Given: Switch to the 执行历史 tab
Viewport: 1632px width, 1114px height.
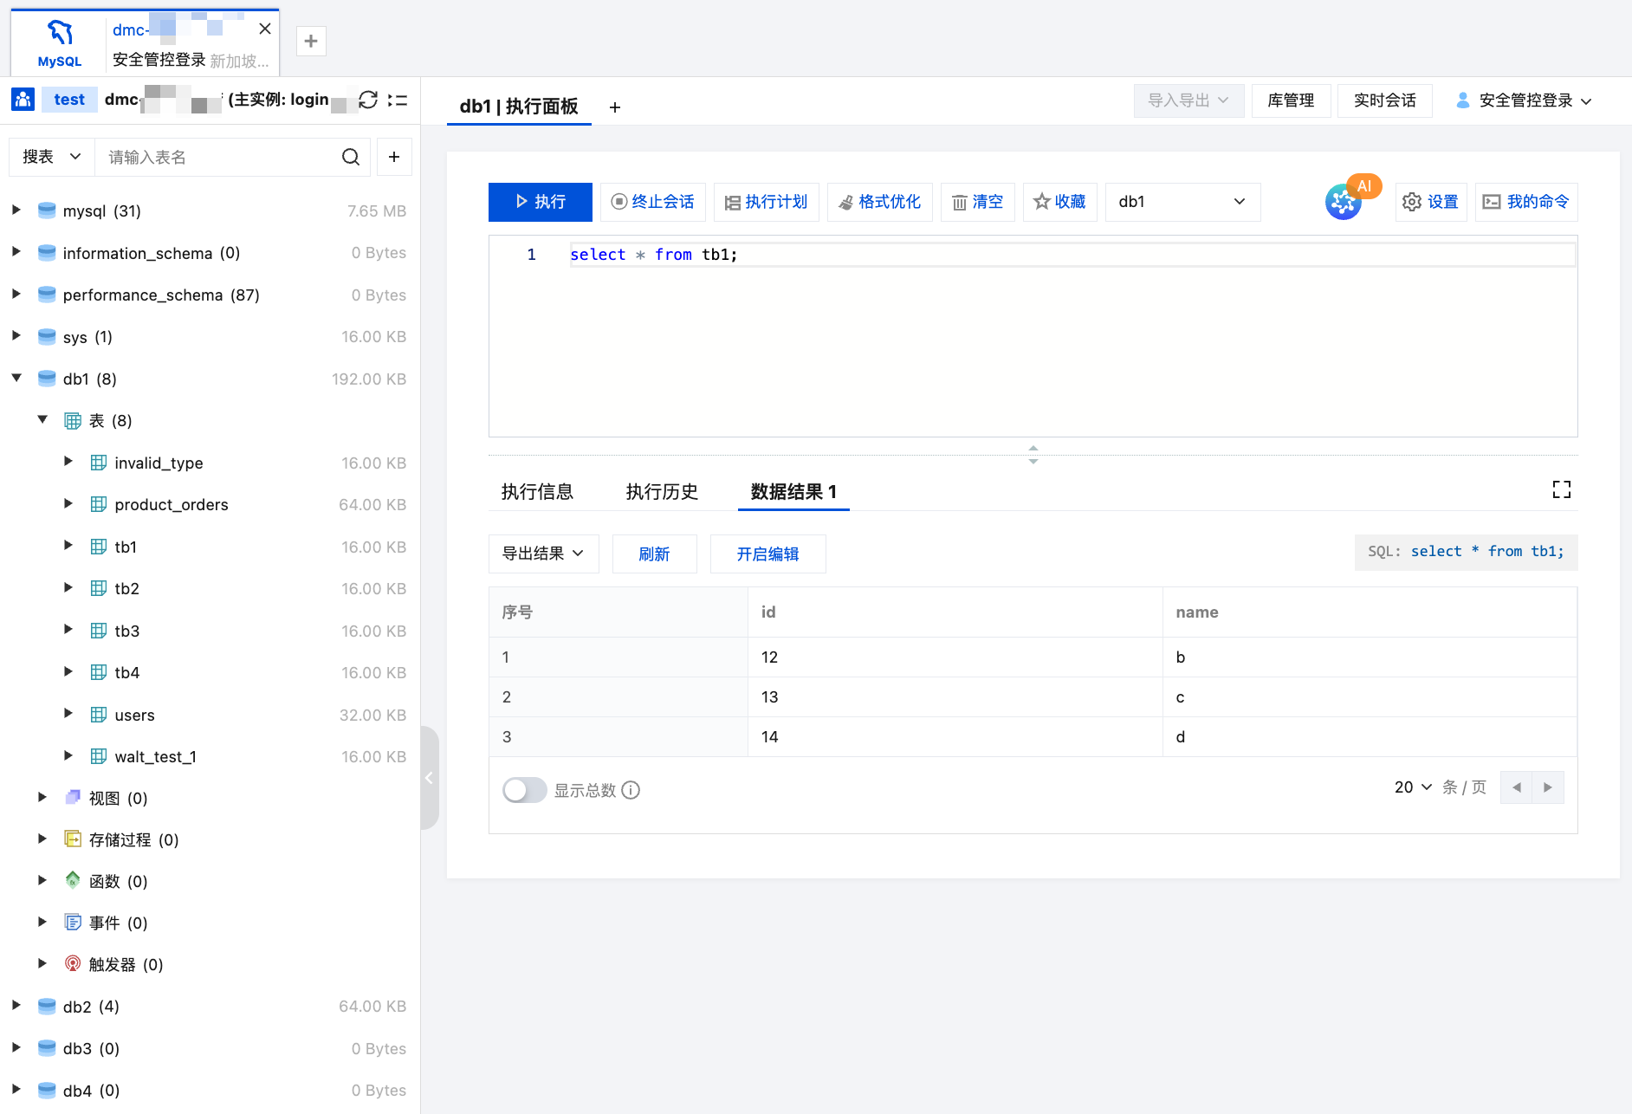Looking at the screenshot, I should click(x=662, y=492).
